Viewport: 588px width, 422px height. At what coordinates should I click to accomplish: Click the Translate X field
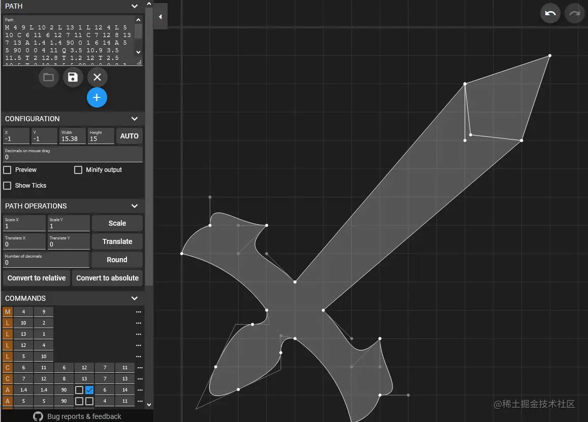pyautogui.click(x=24, y=241)
